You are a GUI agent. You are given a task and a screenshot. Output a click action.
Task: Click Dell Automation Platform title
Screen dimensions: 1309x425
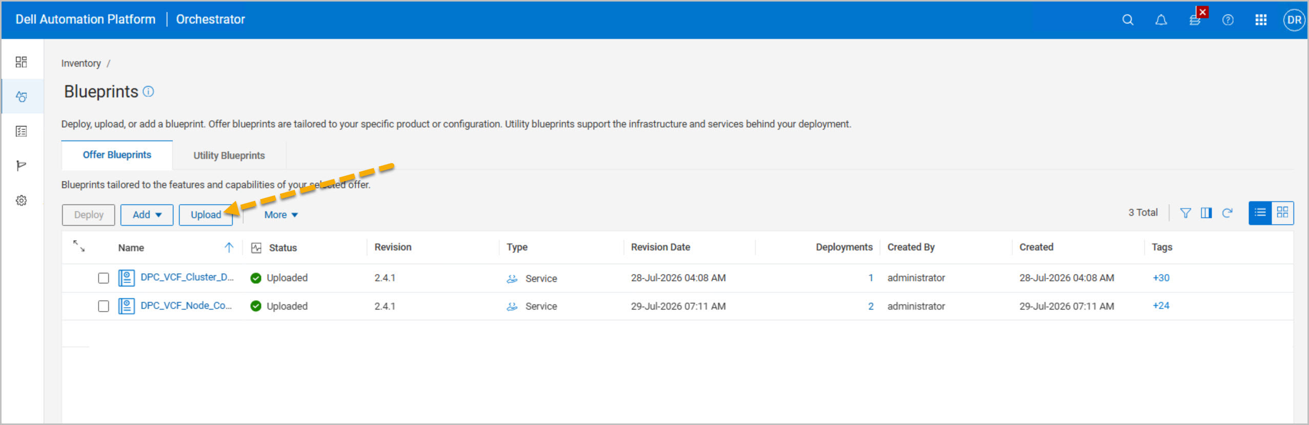85,19
